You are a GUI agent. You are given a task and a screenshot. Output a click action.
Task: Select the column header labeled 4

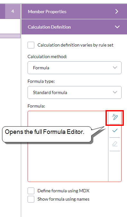(x=13, y=11)
